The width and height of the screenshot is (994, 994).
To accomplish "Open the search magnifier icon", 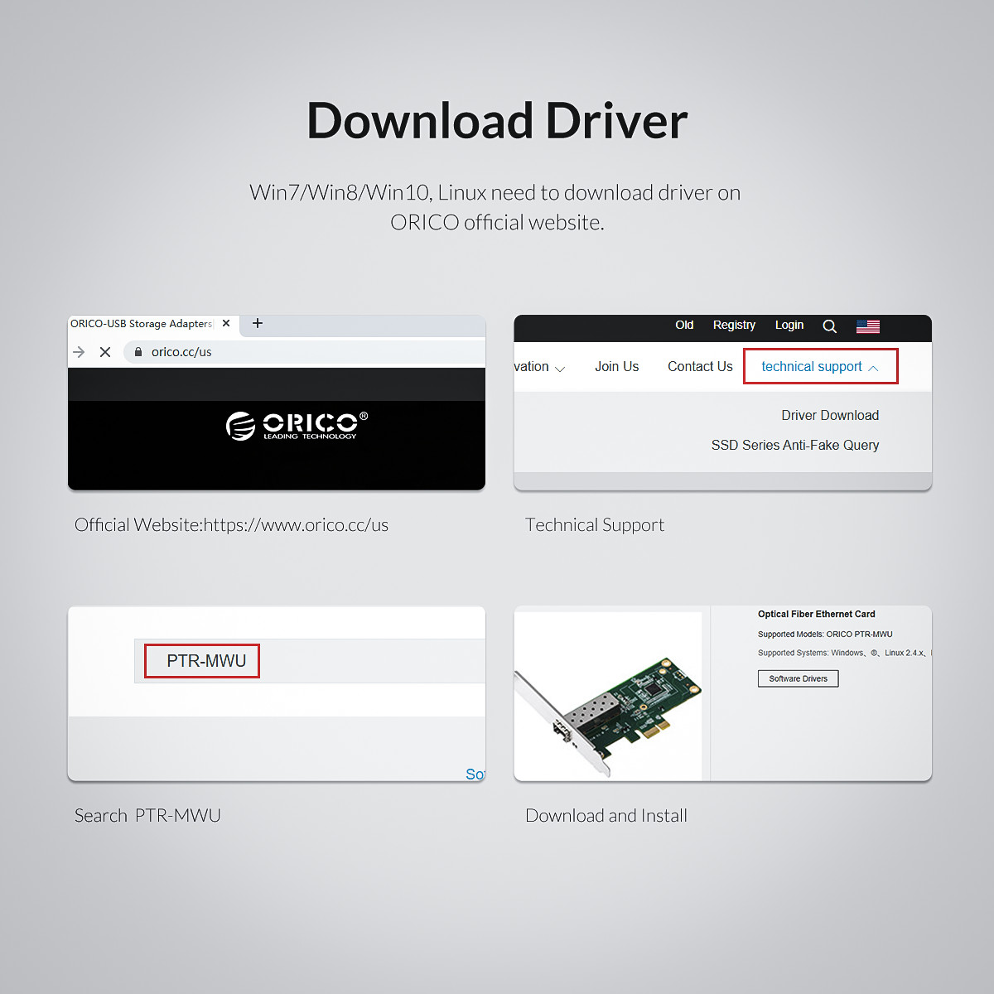I will coord(829,326).
